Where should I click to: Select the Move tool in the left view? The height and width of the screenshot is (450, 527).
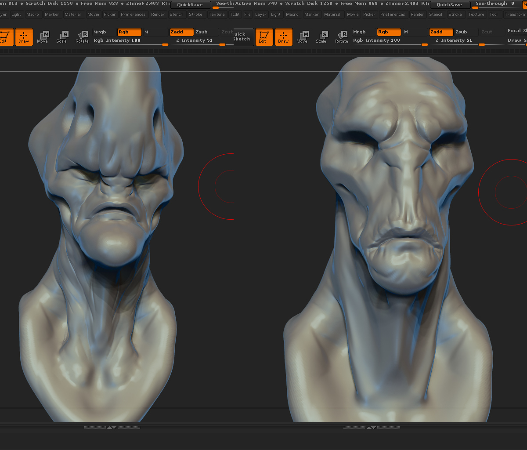pyautogui.click(x=42, y=37)
